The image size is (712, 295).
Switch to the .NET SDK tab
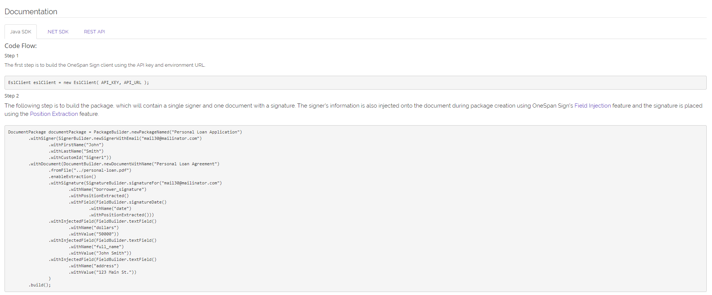click(x=57, y=32)
